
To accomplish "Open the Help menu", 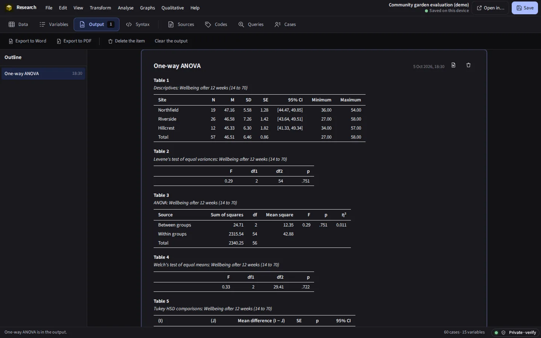I will pos(195,8).
